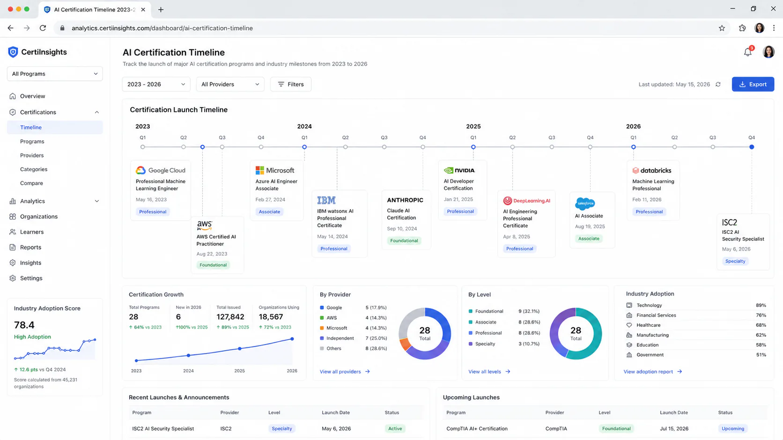Click the Industry Adoption Score 78.4 value
Viewport: 783px width, 440px height.
point(24,325)
